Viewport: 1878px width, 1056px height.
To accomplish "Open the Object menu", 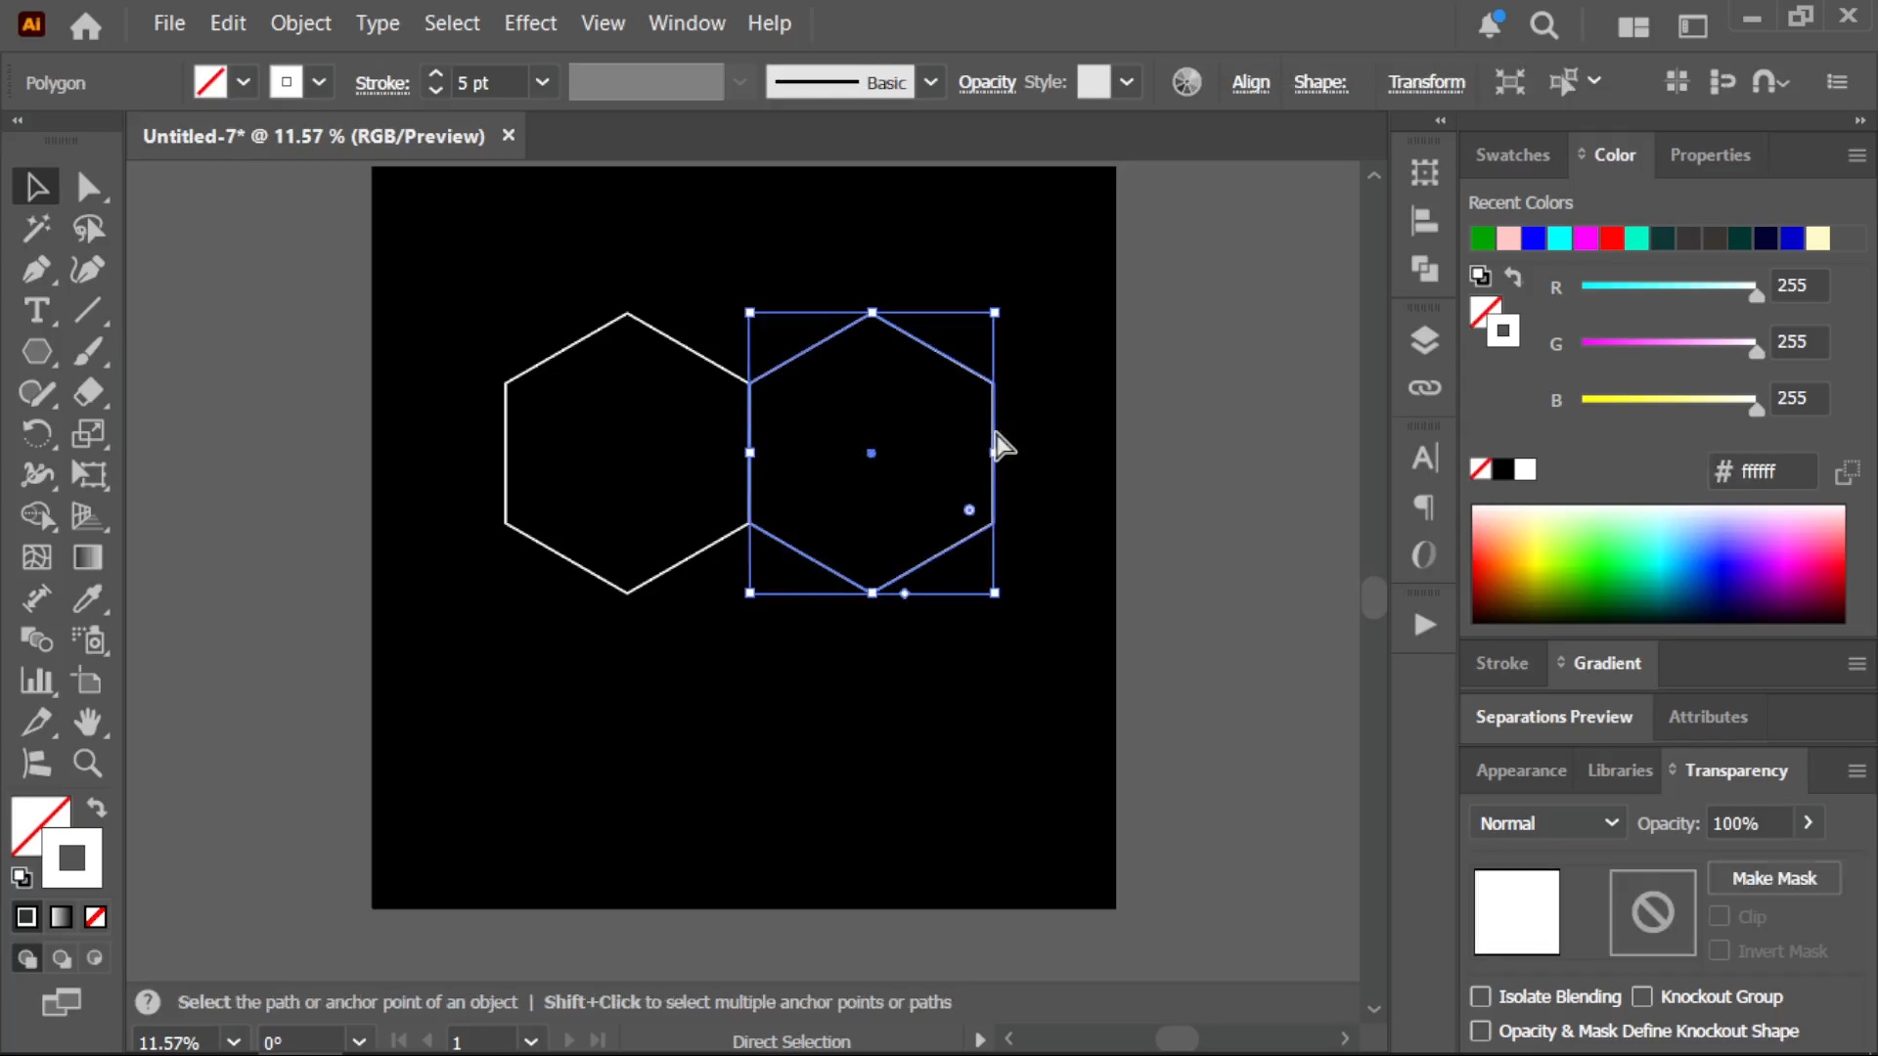I will click(300, 23).
